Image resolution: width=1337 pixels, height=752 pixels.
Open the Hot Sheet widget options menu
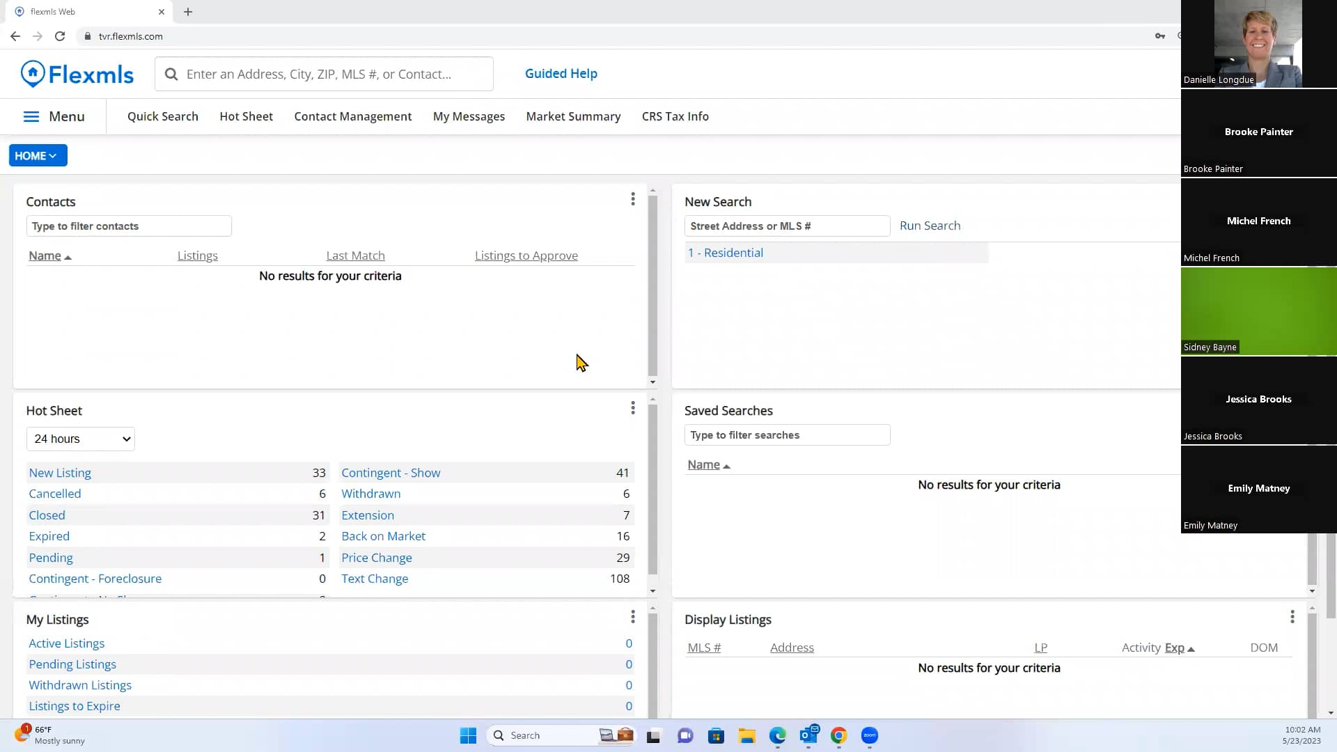pos(632,407)
